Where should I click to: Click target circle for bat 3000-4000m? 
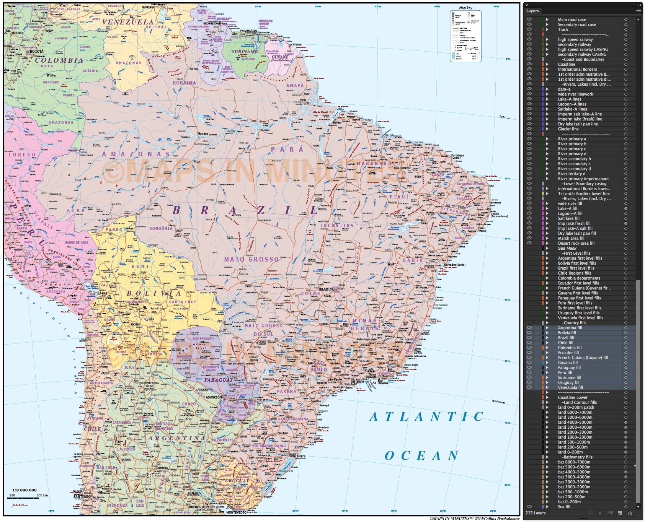point(626,477)
